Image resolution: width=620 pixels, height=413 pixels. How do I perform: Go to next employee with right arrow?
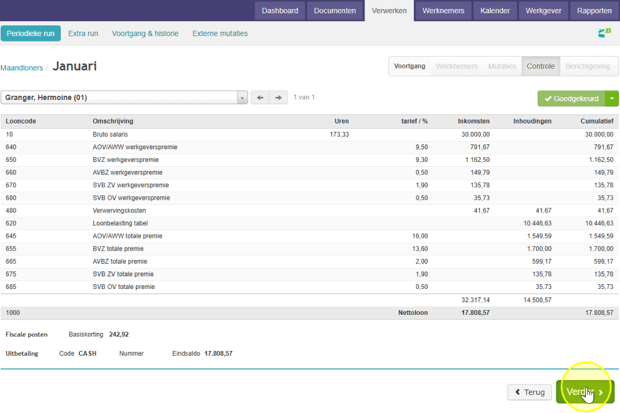point(278,98)
